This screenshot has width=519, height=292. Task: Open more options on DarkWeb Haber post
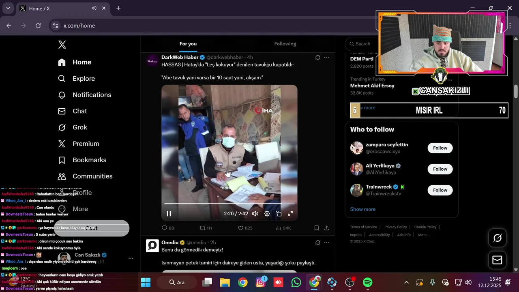click(x=326, y=58)
